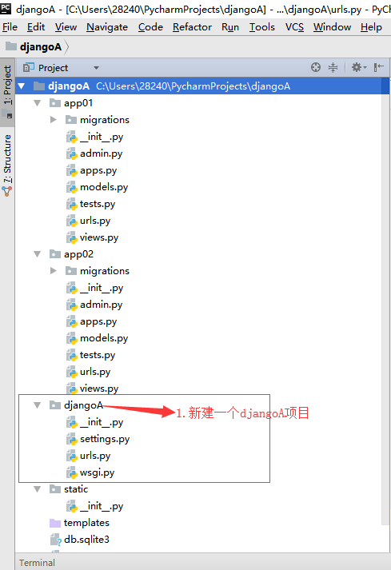
Task: Expand migrations folder under app02
Action: (54, 271)
